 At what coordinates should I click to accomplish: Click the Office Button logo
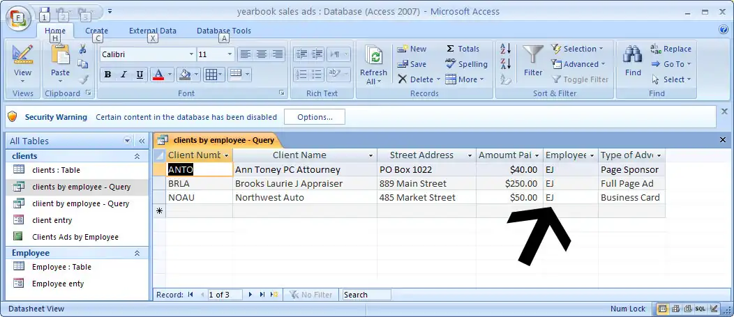point(19,17)
